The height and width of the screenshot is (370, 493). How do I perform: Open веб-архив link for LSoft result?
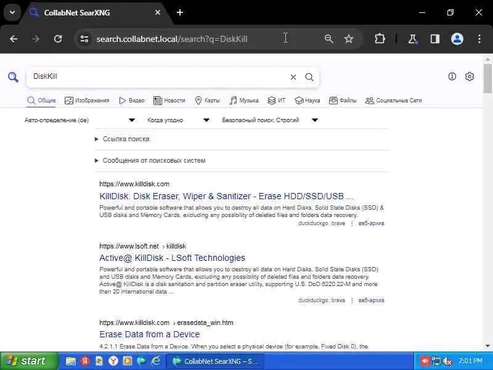372,300
